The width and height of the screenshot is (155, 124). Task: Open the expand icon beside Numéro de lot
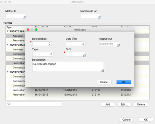coord(99,17)
